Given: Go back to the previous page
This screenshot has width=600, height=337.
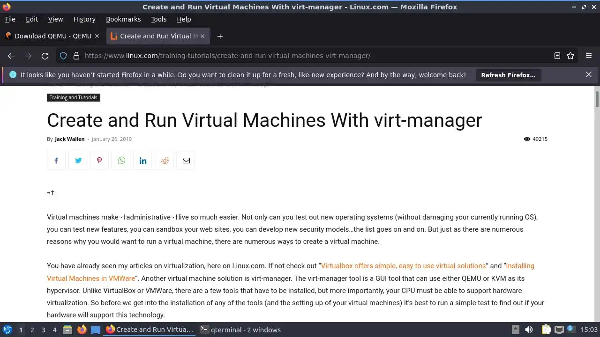Looking at the screenshot, I should pyautogui.click(x=11, y=56).
